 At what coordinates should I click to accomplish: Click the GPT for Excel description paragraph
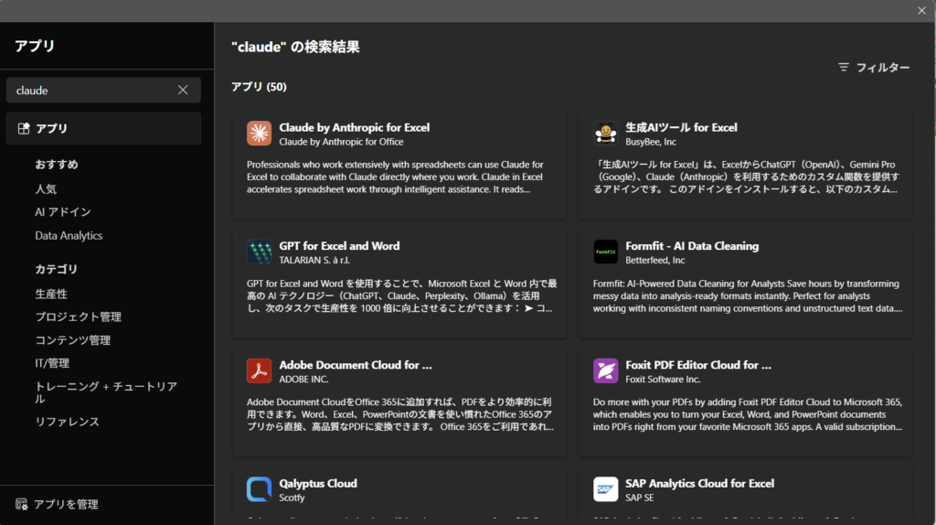tap(402, 295)
